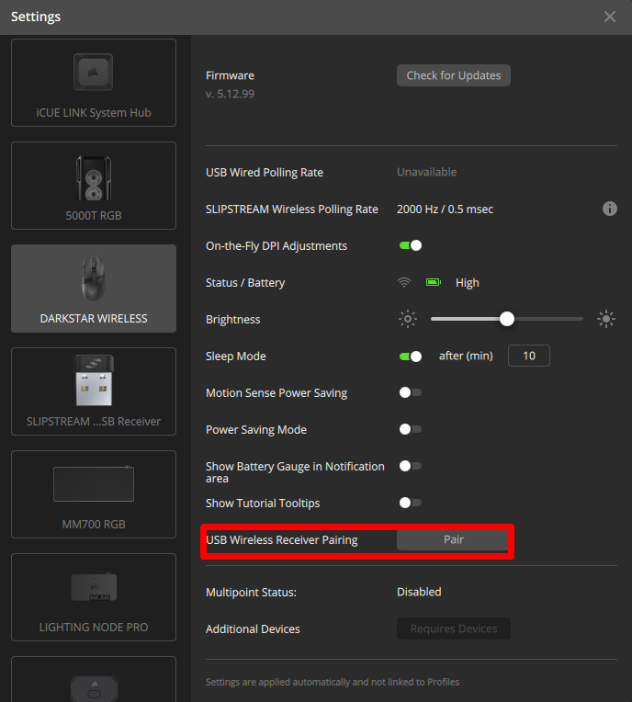
Task: Click the USB Wireless Receiver Pairing label
Action: 281,540
